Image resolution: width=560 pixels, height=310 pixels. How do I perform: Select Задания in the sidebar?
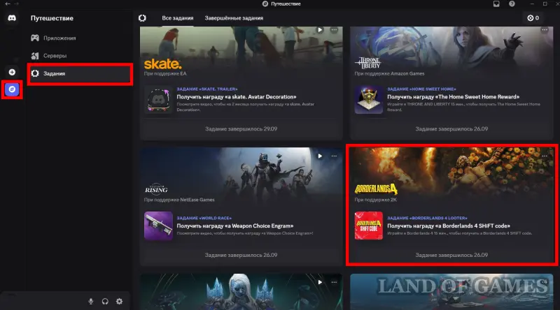click(x=54, y=73)
